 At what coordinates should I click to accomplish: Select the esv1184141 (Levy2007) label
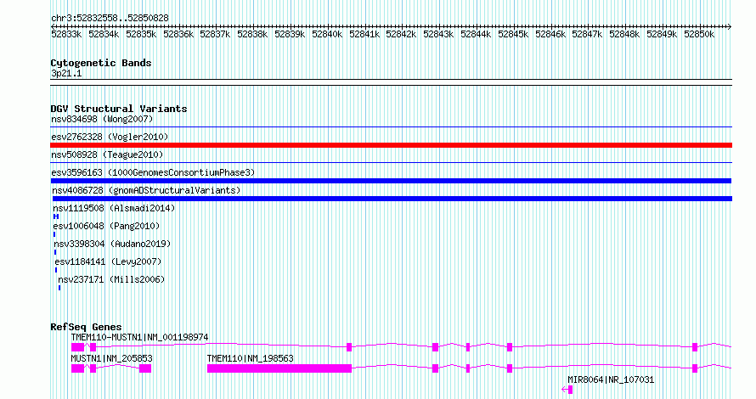click(108, 261)
